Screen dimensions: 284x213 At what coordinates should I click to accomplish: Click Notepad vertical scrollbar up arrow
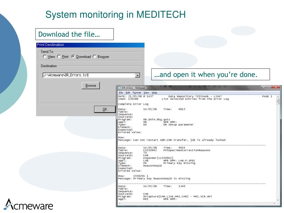click(278, 97)
